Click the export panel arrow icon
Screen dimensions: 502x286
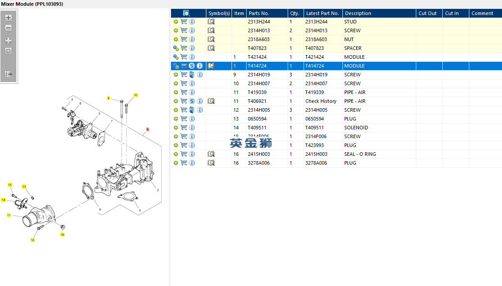tap(8, 74)
